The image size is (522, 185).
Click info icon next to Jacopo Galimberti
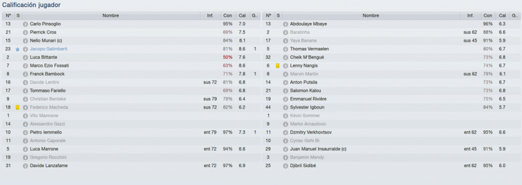click(25, 49)
